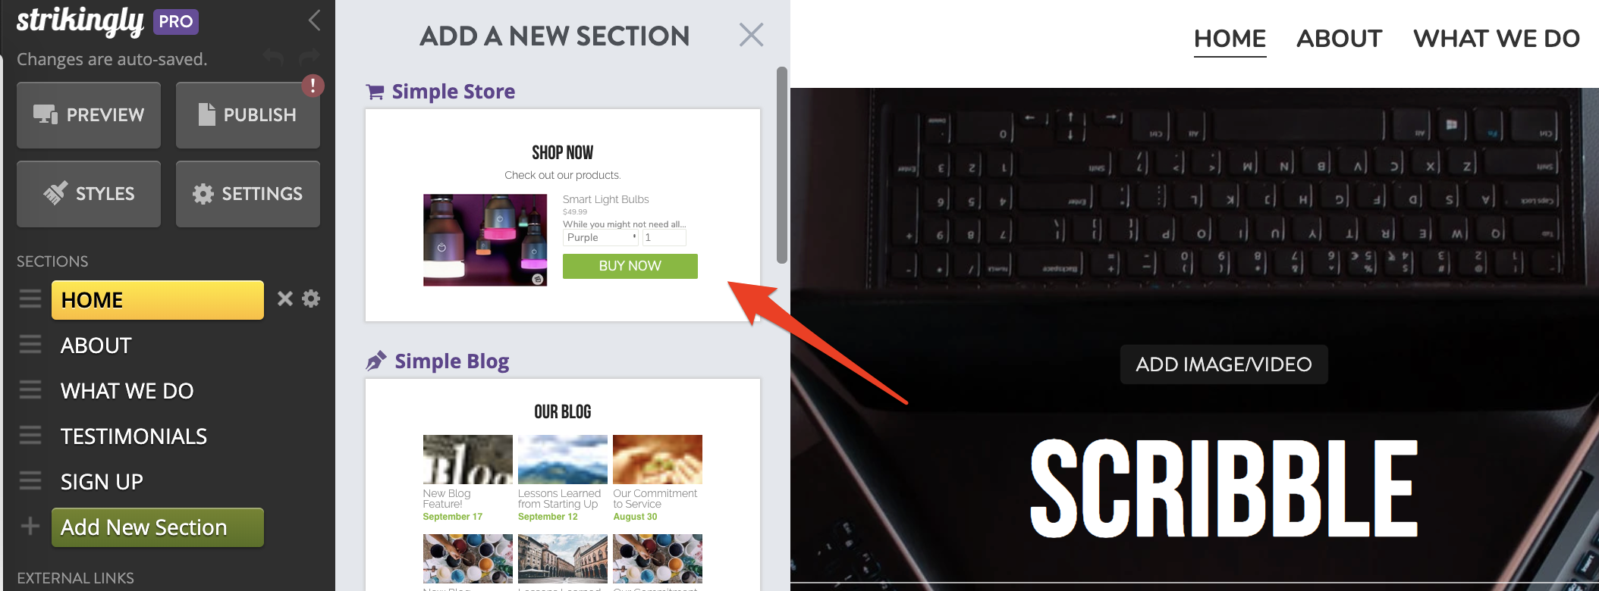Click the quantity field showing 1
This screenshot has width=1599, height=591.
(664, 238)
